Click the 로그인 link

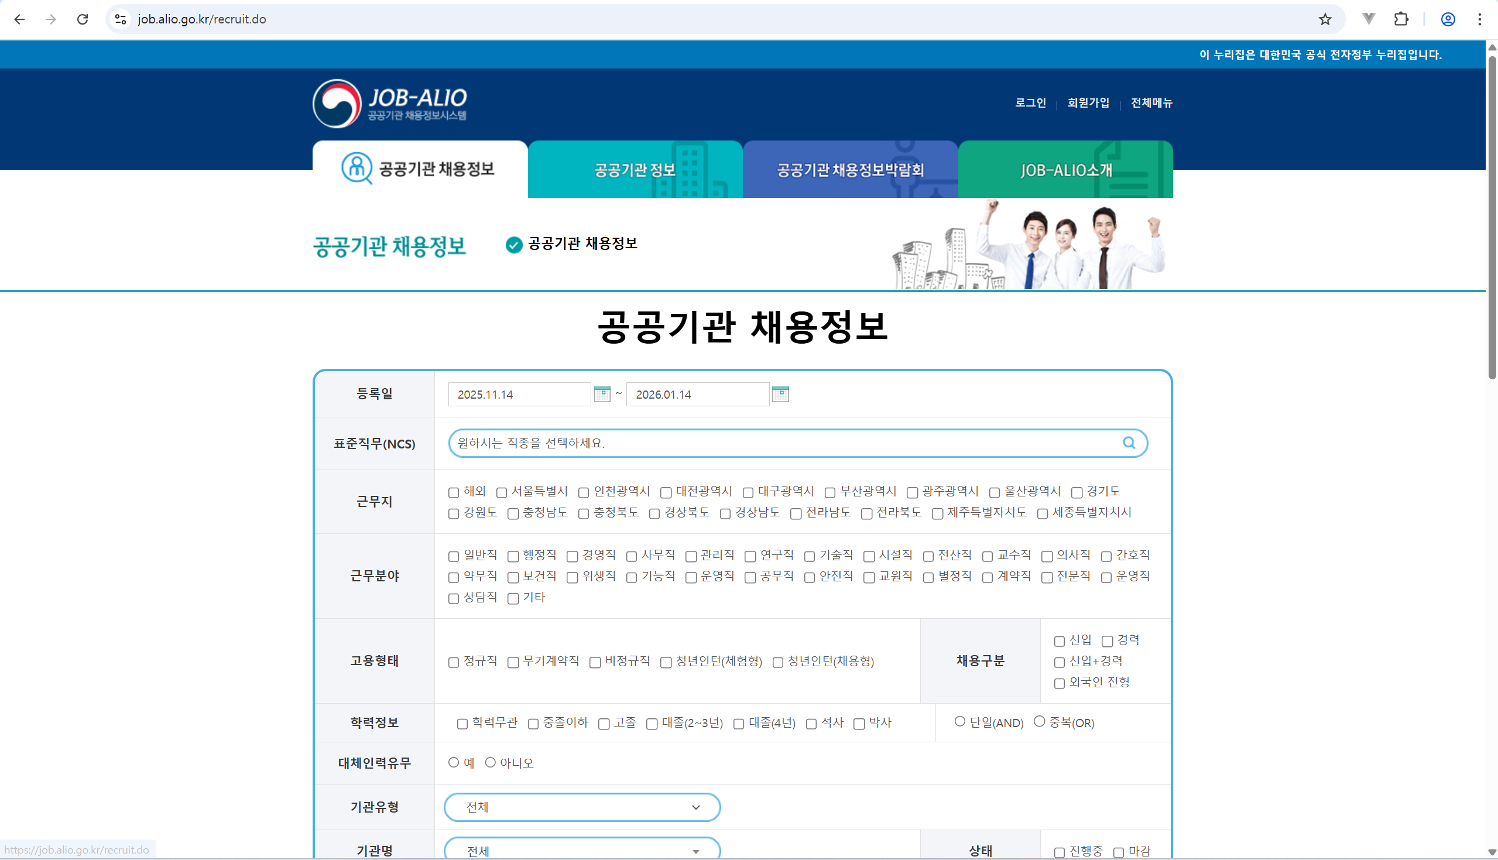click(x=1030, y=103)
